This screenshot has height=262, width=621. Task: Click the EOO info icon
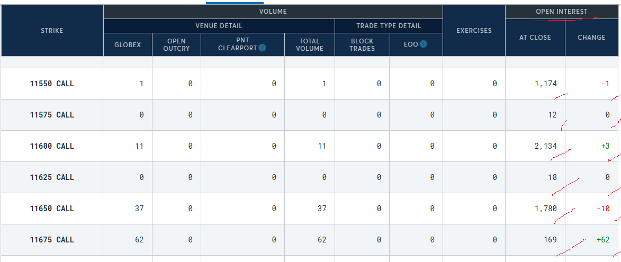423,44
